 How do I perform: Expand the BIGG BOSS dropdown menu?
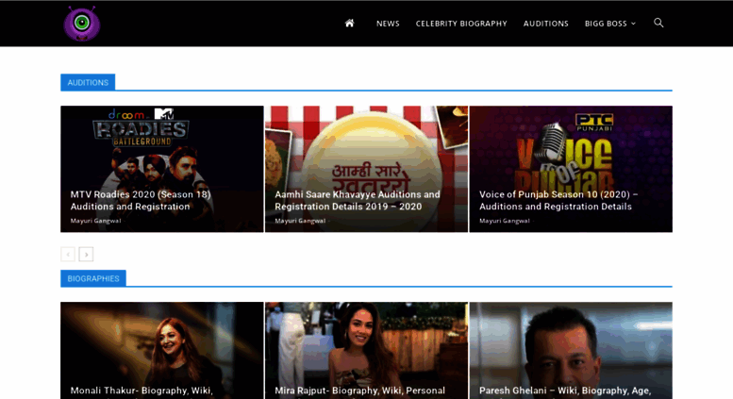[609, 24]
